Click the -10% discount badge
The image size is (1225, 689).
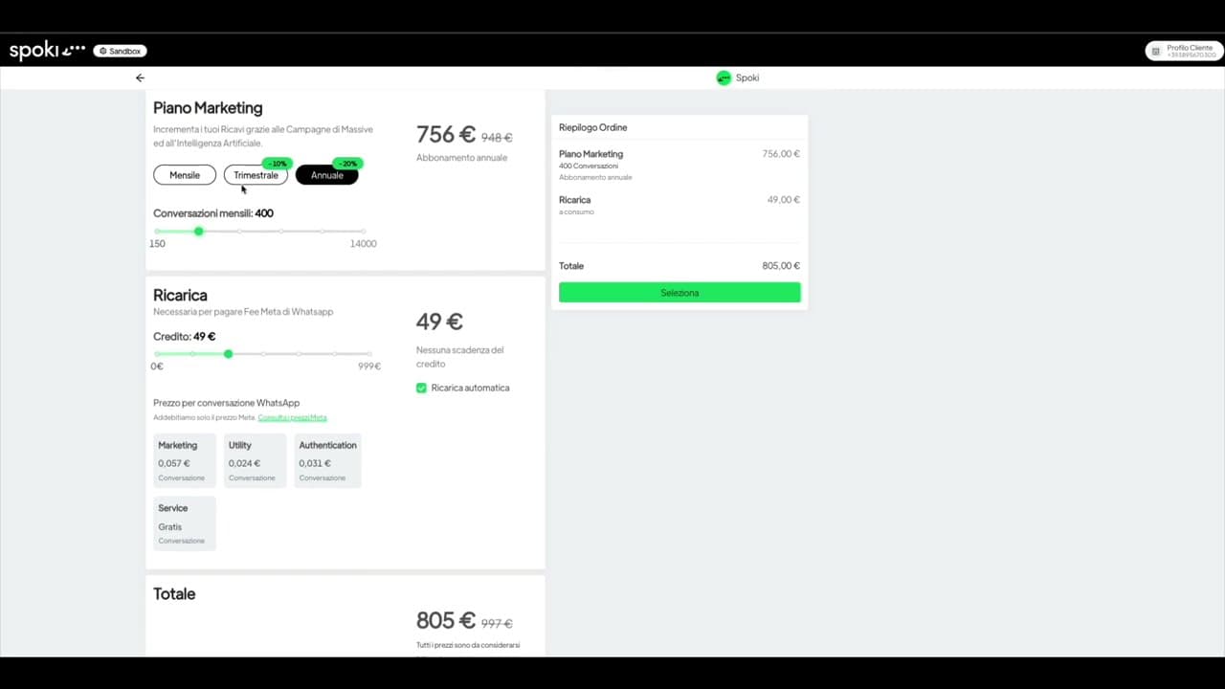pos(277,164)
